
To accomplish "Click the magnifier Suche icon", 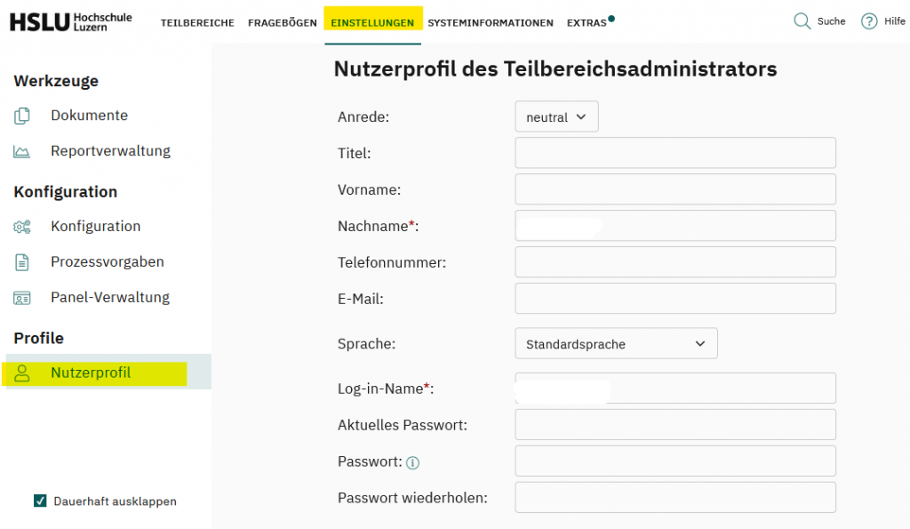I will click(802, 21).
